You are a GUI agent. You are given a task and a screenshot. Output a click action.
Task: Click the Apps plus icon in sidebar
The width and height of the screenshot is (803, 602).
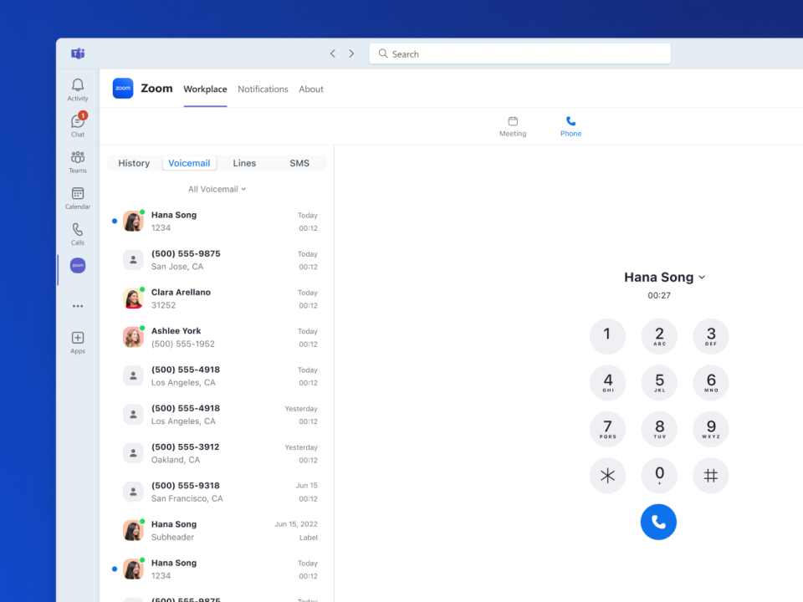[78, 338]
